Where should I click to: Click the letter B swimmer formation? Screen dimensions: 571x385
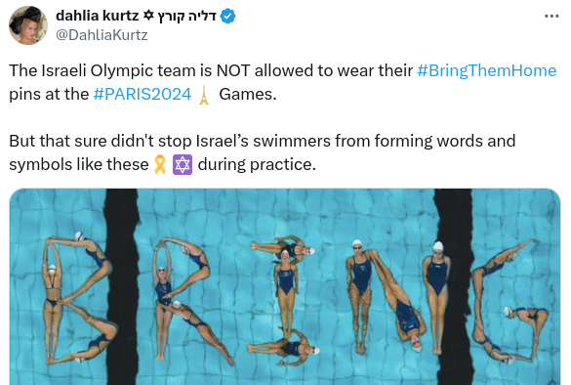coord(77,298)
